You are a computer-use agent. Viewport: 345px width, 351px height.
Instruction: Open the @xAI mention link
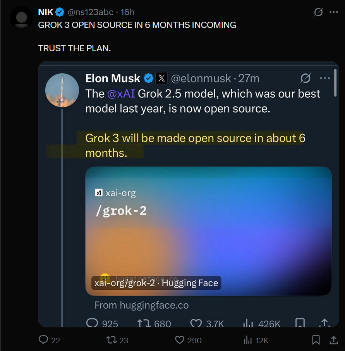click(121, 93)
